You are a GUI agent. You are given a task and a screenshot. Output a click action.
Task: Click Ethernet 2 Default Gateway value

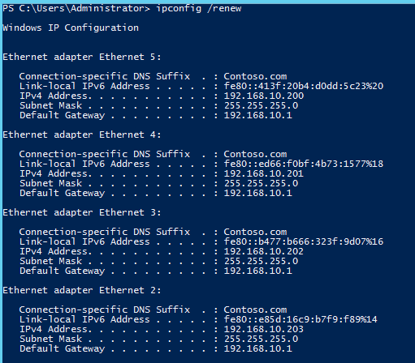(x=258, y=348)
